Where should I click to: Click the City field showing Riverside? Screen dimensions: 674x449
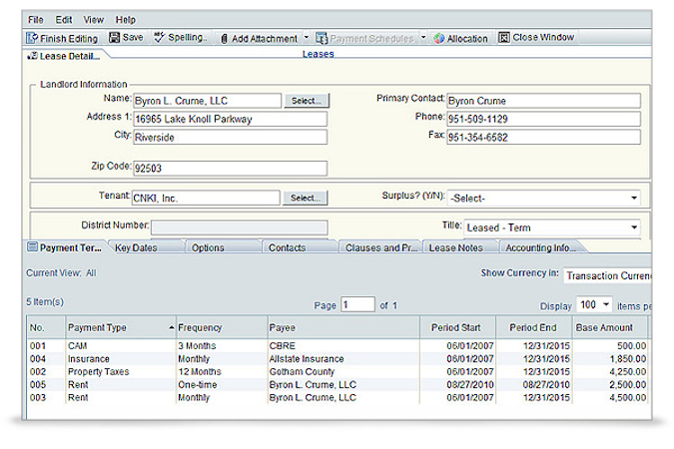(230, 138)
